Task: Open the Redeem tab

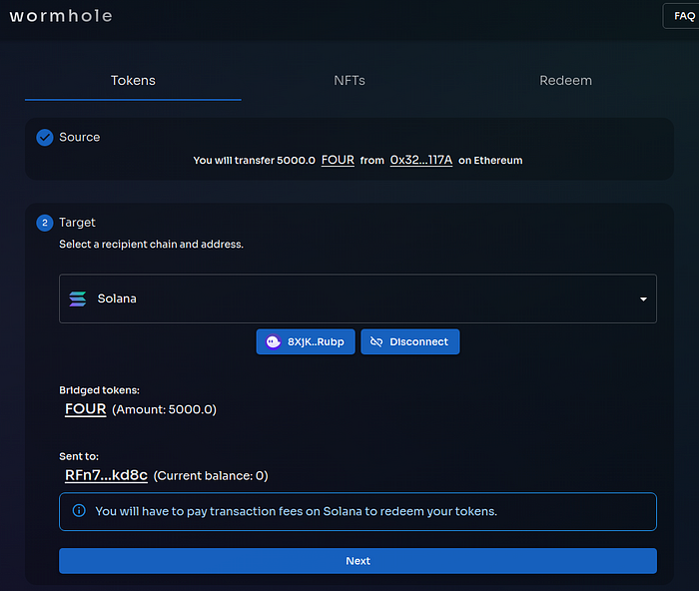Action: pyautogui.click(x=565, y=80)
